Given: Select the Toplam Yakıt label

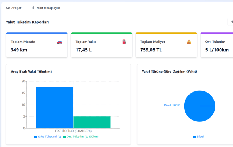Looking at the screenshot, I should coord(86,42).
